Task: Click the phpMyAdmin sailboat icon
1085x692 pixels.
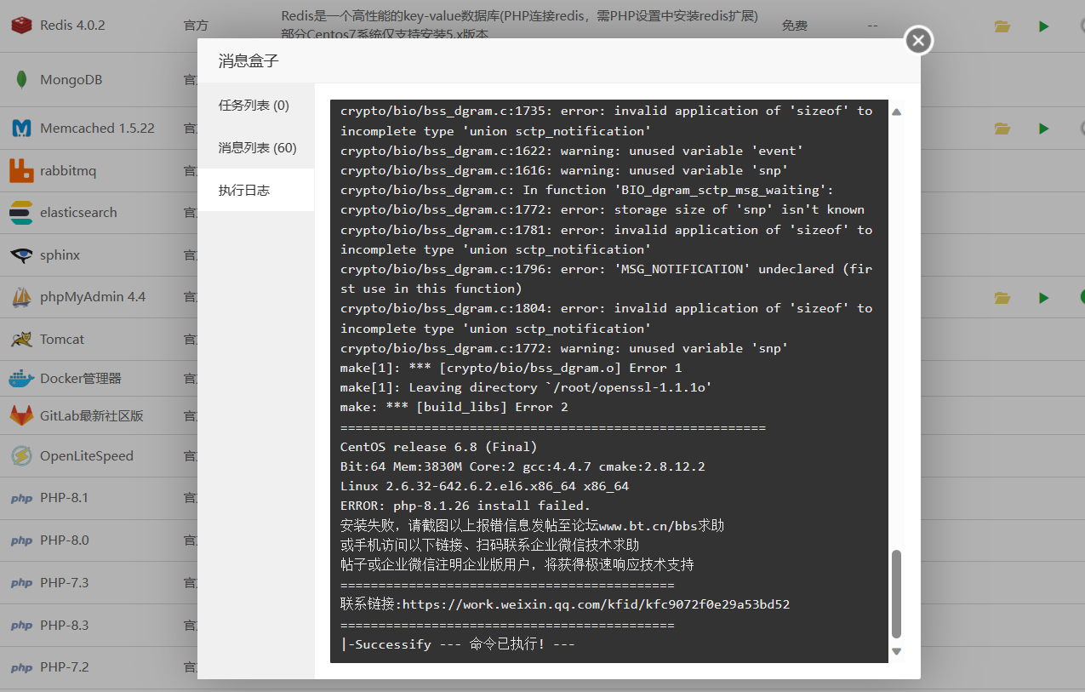Action: tap(21, 297)
